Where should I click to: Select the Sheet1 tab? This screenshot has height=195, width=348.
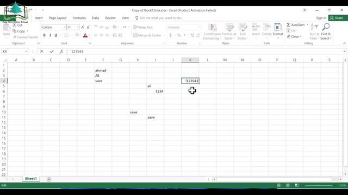[x=31, y=179]
